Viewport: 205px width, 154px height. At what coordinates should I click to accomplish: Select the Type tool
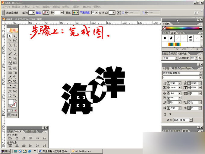coord(15,45)
